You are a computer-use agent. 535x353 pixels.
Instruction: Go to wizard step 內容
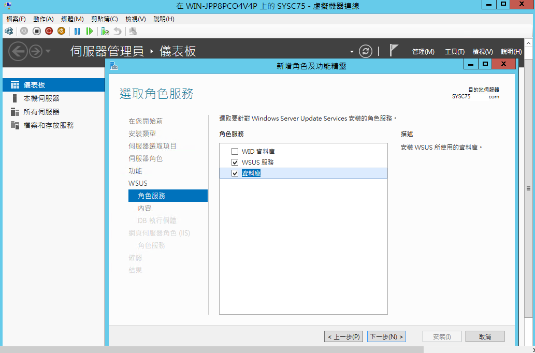pos(144,208)
